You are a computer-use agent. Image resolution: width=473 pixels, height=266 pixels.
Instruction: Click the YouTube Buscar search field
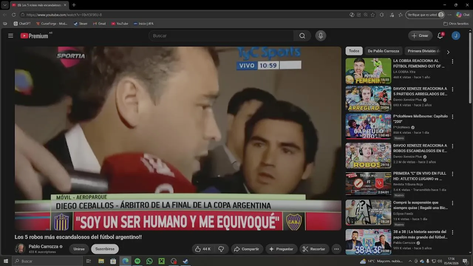pyautogui.click(x=221, y=36)
